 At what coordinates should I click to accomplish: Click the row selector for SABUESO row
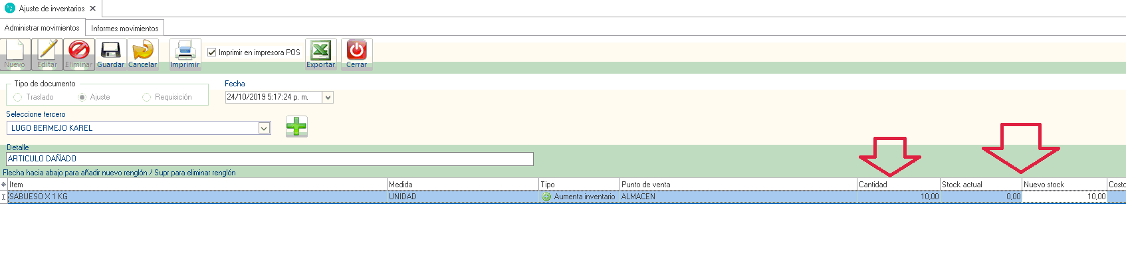point(3,197)
